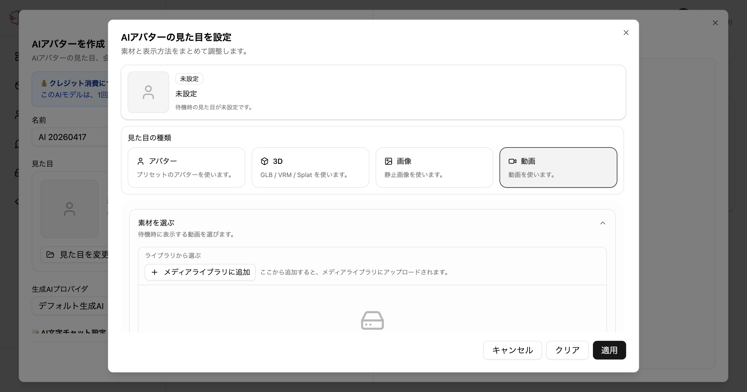Collapse the 素材を選ぶ section chevron
Image resolution: width=747 pixels, height=392 pixels.
(603, 223)
